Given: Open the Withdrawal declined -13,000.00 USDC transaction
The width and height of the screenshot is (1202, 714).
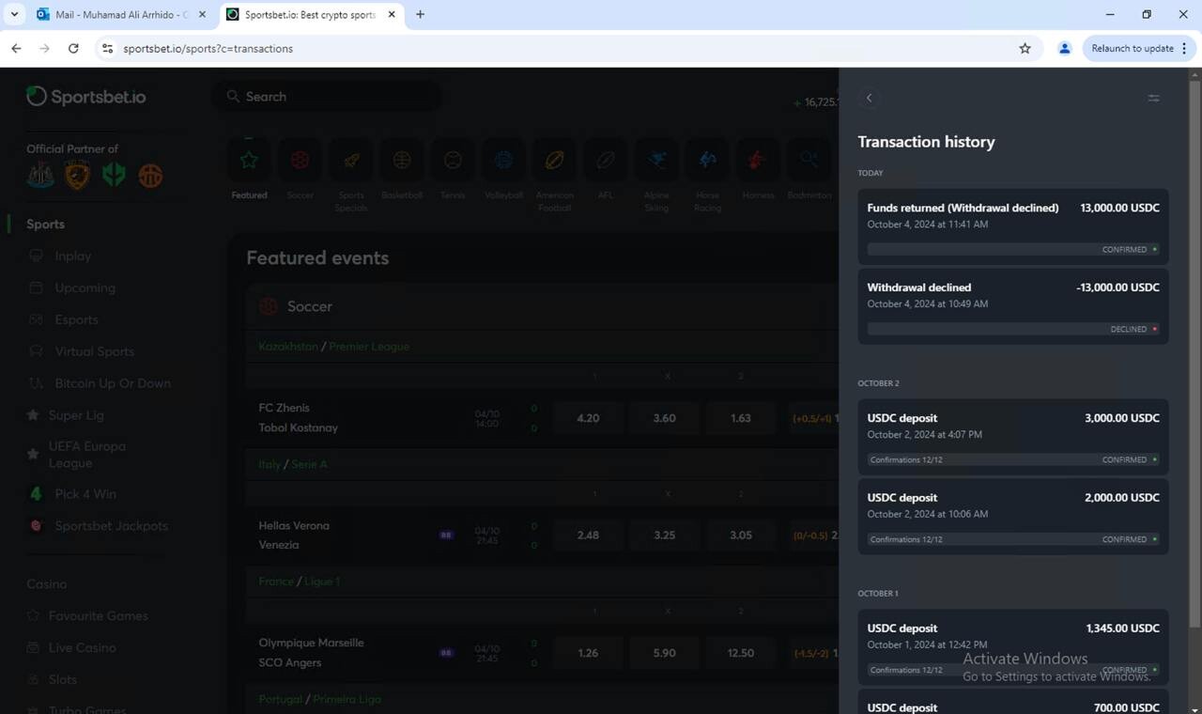Looking at the screenshot, I should pyautogui.click(x=1013, y=306).
